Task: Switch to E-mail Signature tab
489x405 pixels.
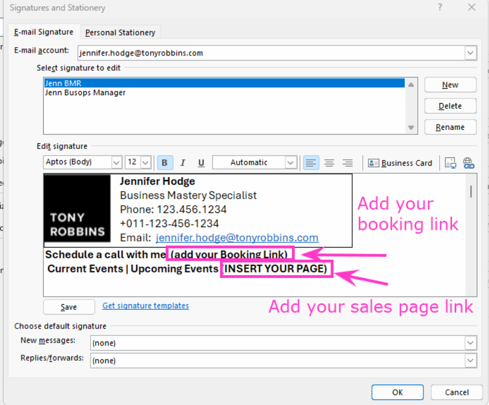Action: click(x=44, y=32)
